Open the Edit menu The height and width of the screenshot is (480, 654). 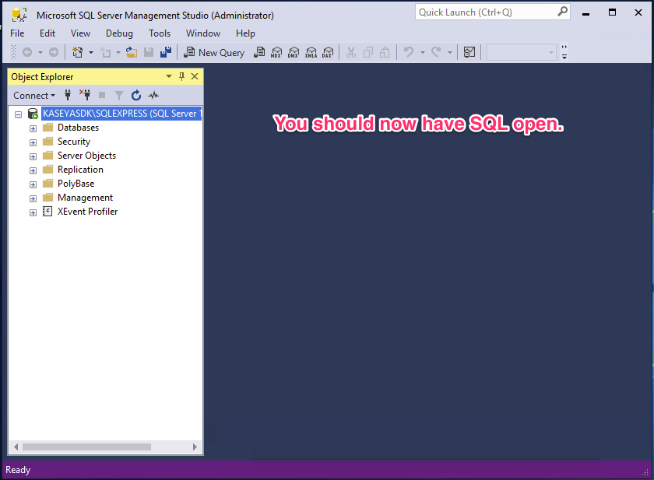(x=47, y=33)
